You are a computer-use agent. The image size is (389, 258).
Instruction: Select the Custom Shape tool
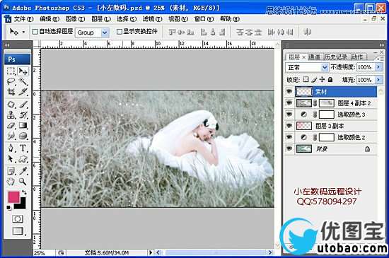(23, 158)
